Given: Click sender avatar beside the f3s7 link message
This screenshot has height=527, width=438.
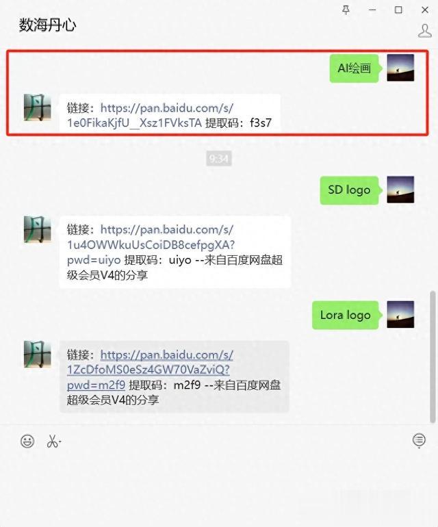Looking at the screenshot, I should [38, 107].
